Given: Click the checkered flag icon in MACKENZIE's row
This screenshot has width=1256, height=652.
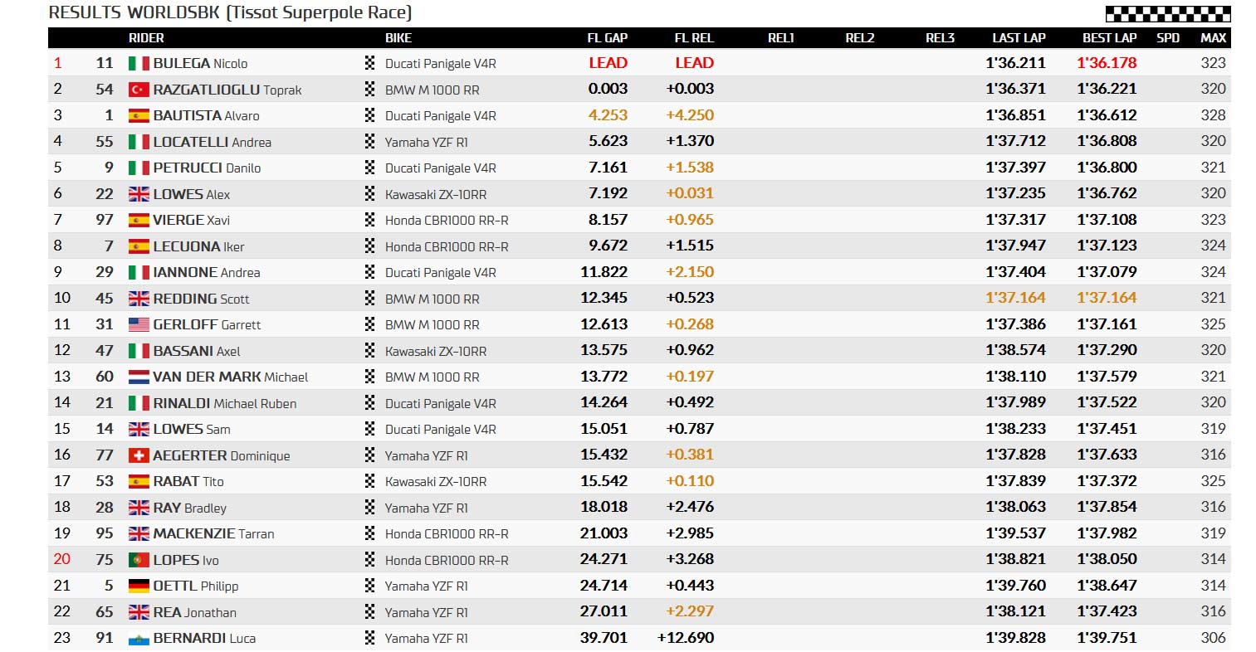Looking at the screenshot, I should [370, 534].
